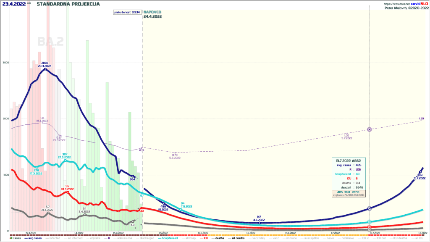Show the admissions series in legend

coord(126,238)
